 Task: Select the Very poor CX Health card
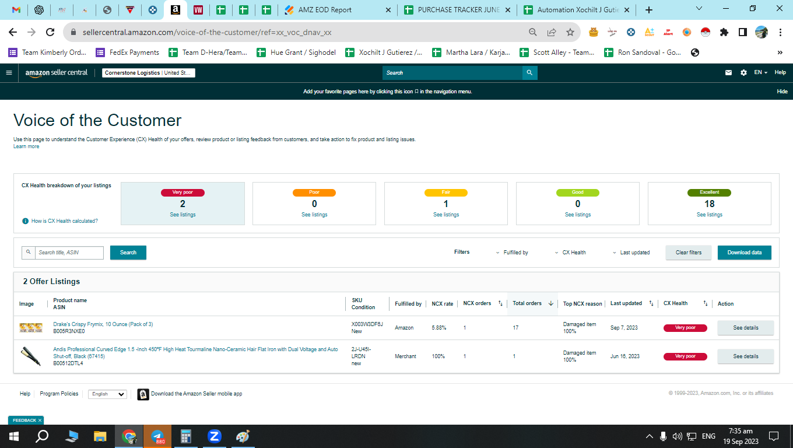(x=183, y=204)
